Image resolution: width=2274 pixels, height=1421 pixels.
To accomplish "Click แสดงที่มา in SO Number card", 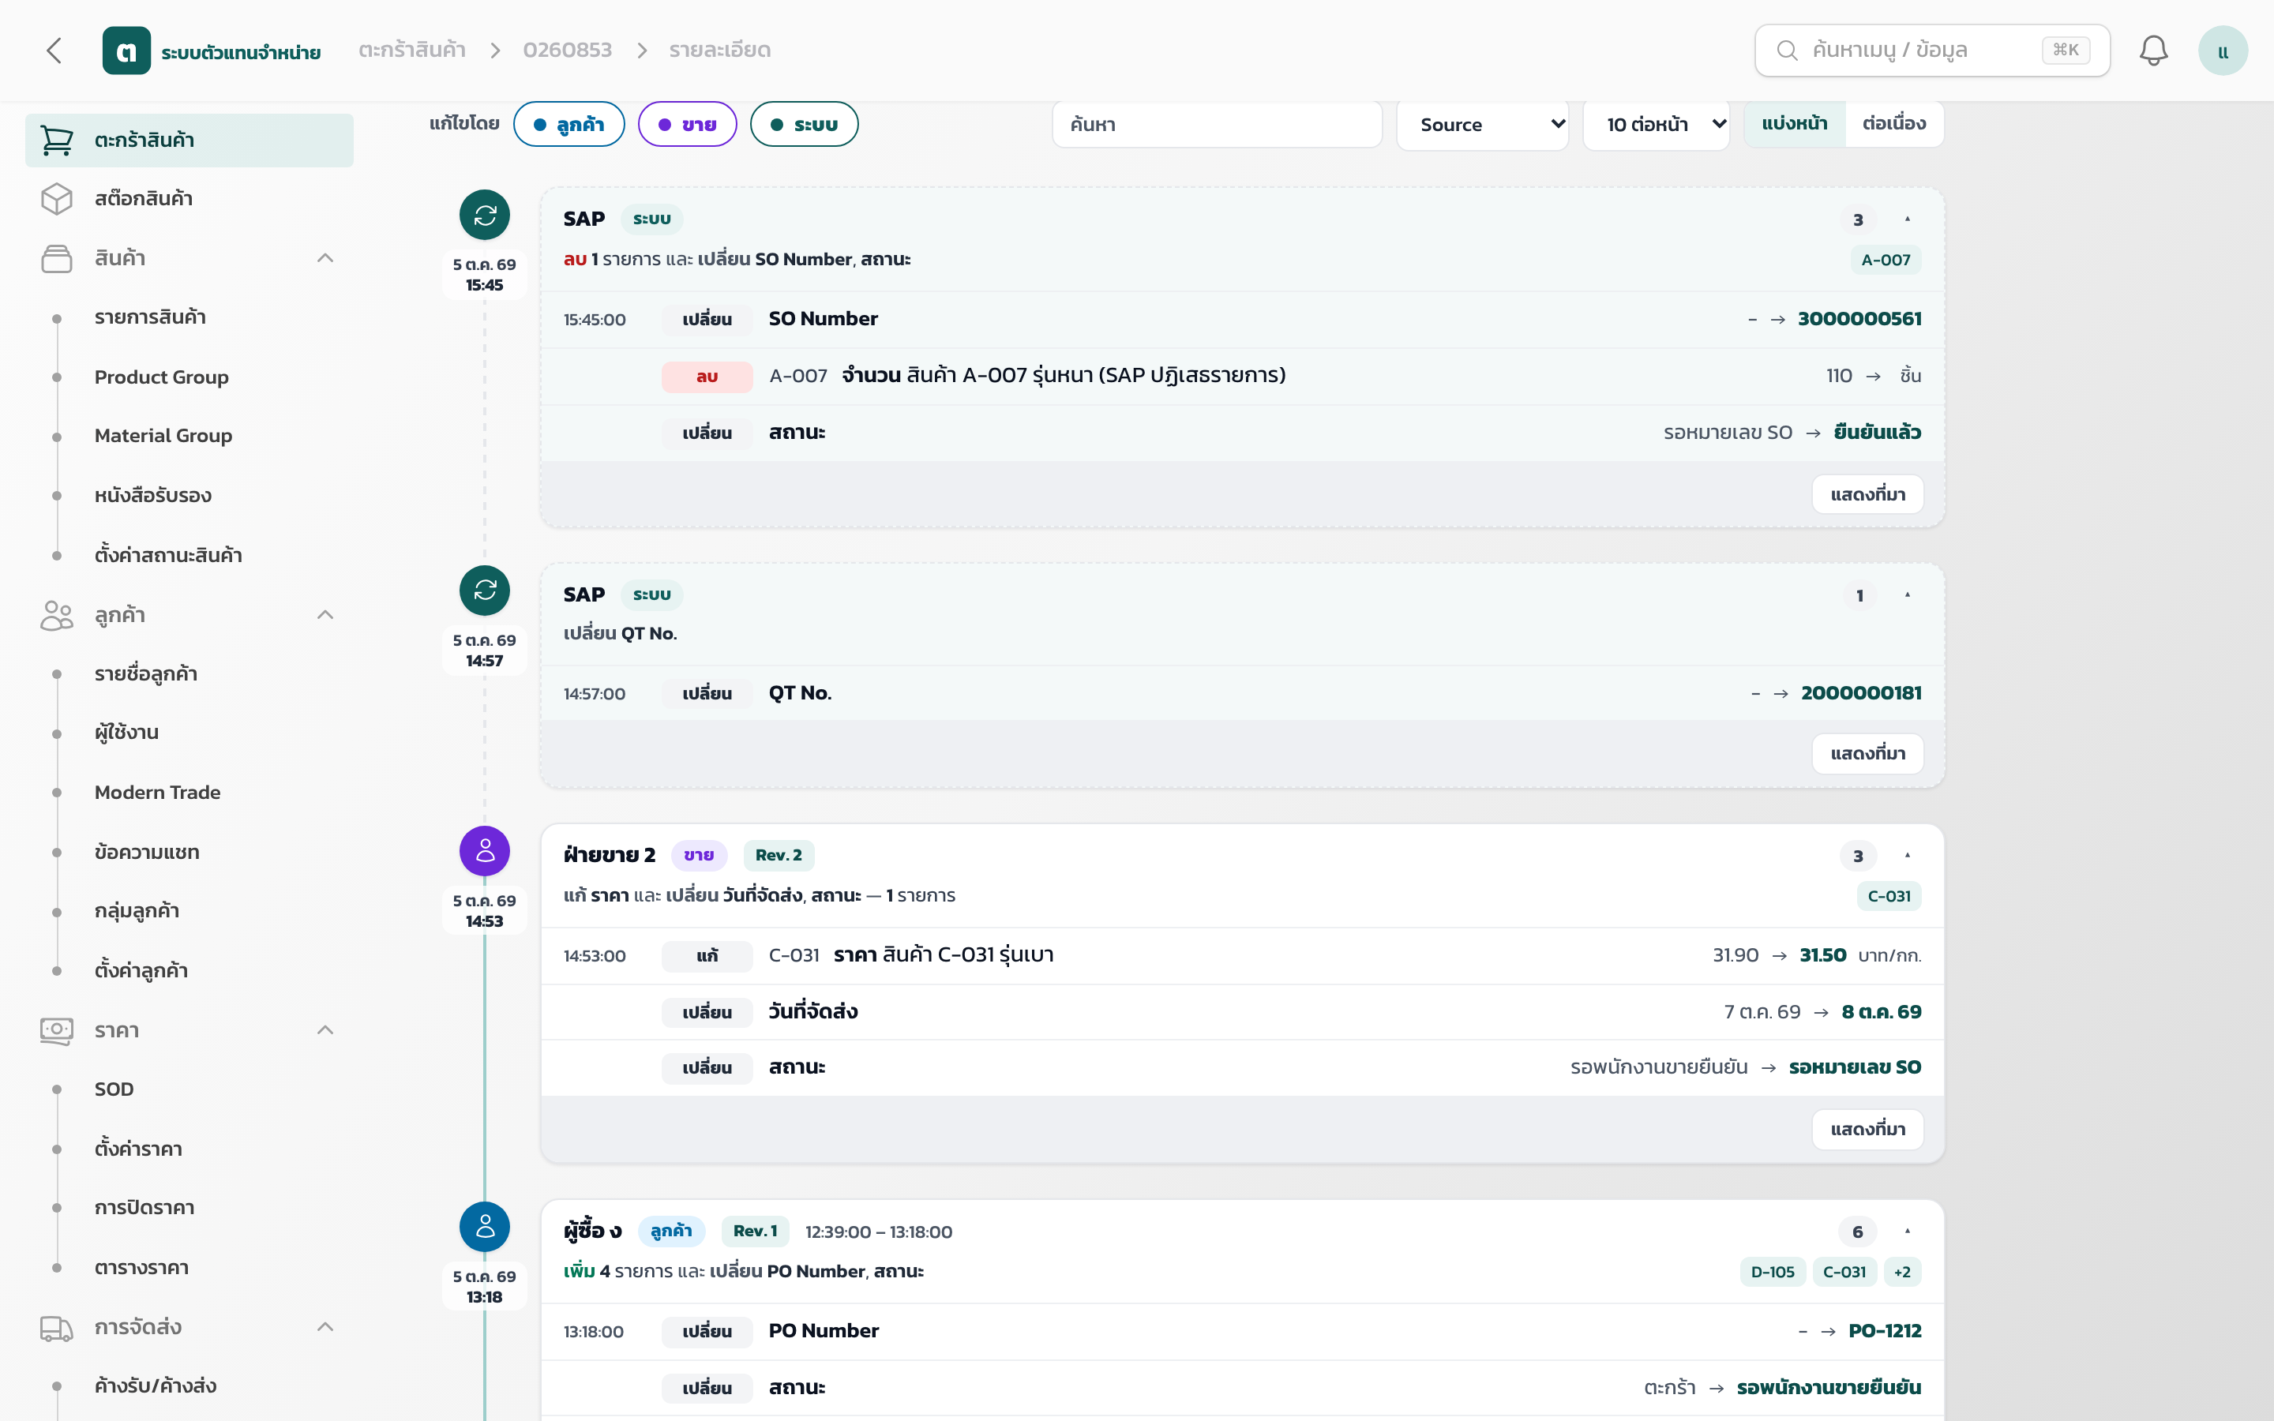I will click(1867, 494).
